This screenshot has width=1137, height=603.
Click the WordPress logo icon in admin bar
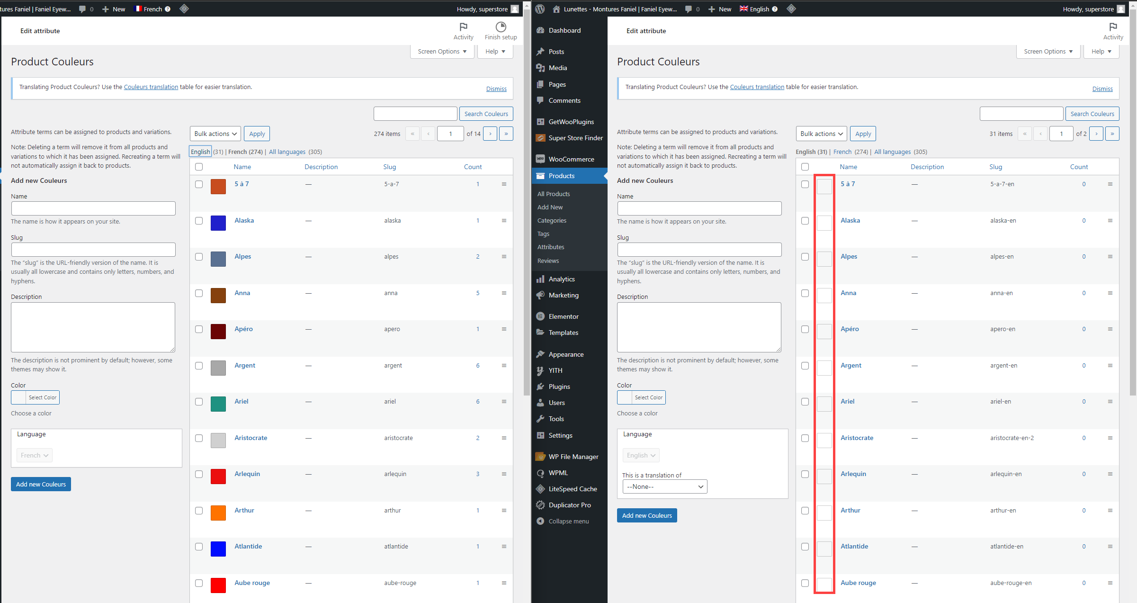[540, 9]
